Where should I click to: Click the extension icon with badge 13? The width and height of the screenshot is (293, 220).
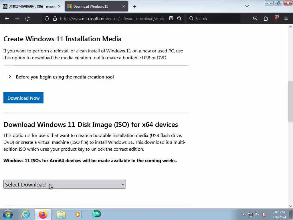coord(276,18)
